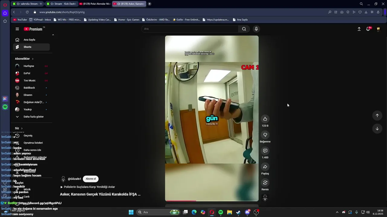The image size is (387, 217).
Task: Open the Yuukrp subscription channel
Action: pyautogui.click(x=31, y=109)
